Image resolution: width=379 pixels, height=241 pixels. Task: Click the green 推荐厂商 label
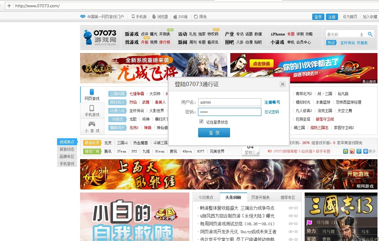pyautogui.click(x=92, y=151)
